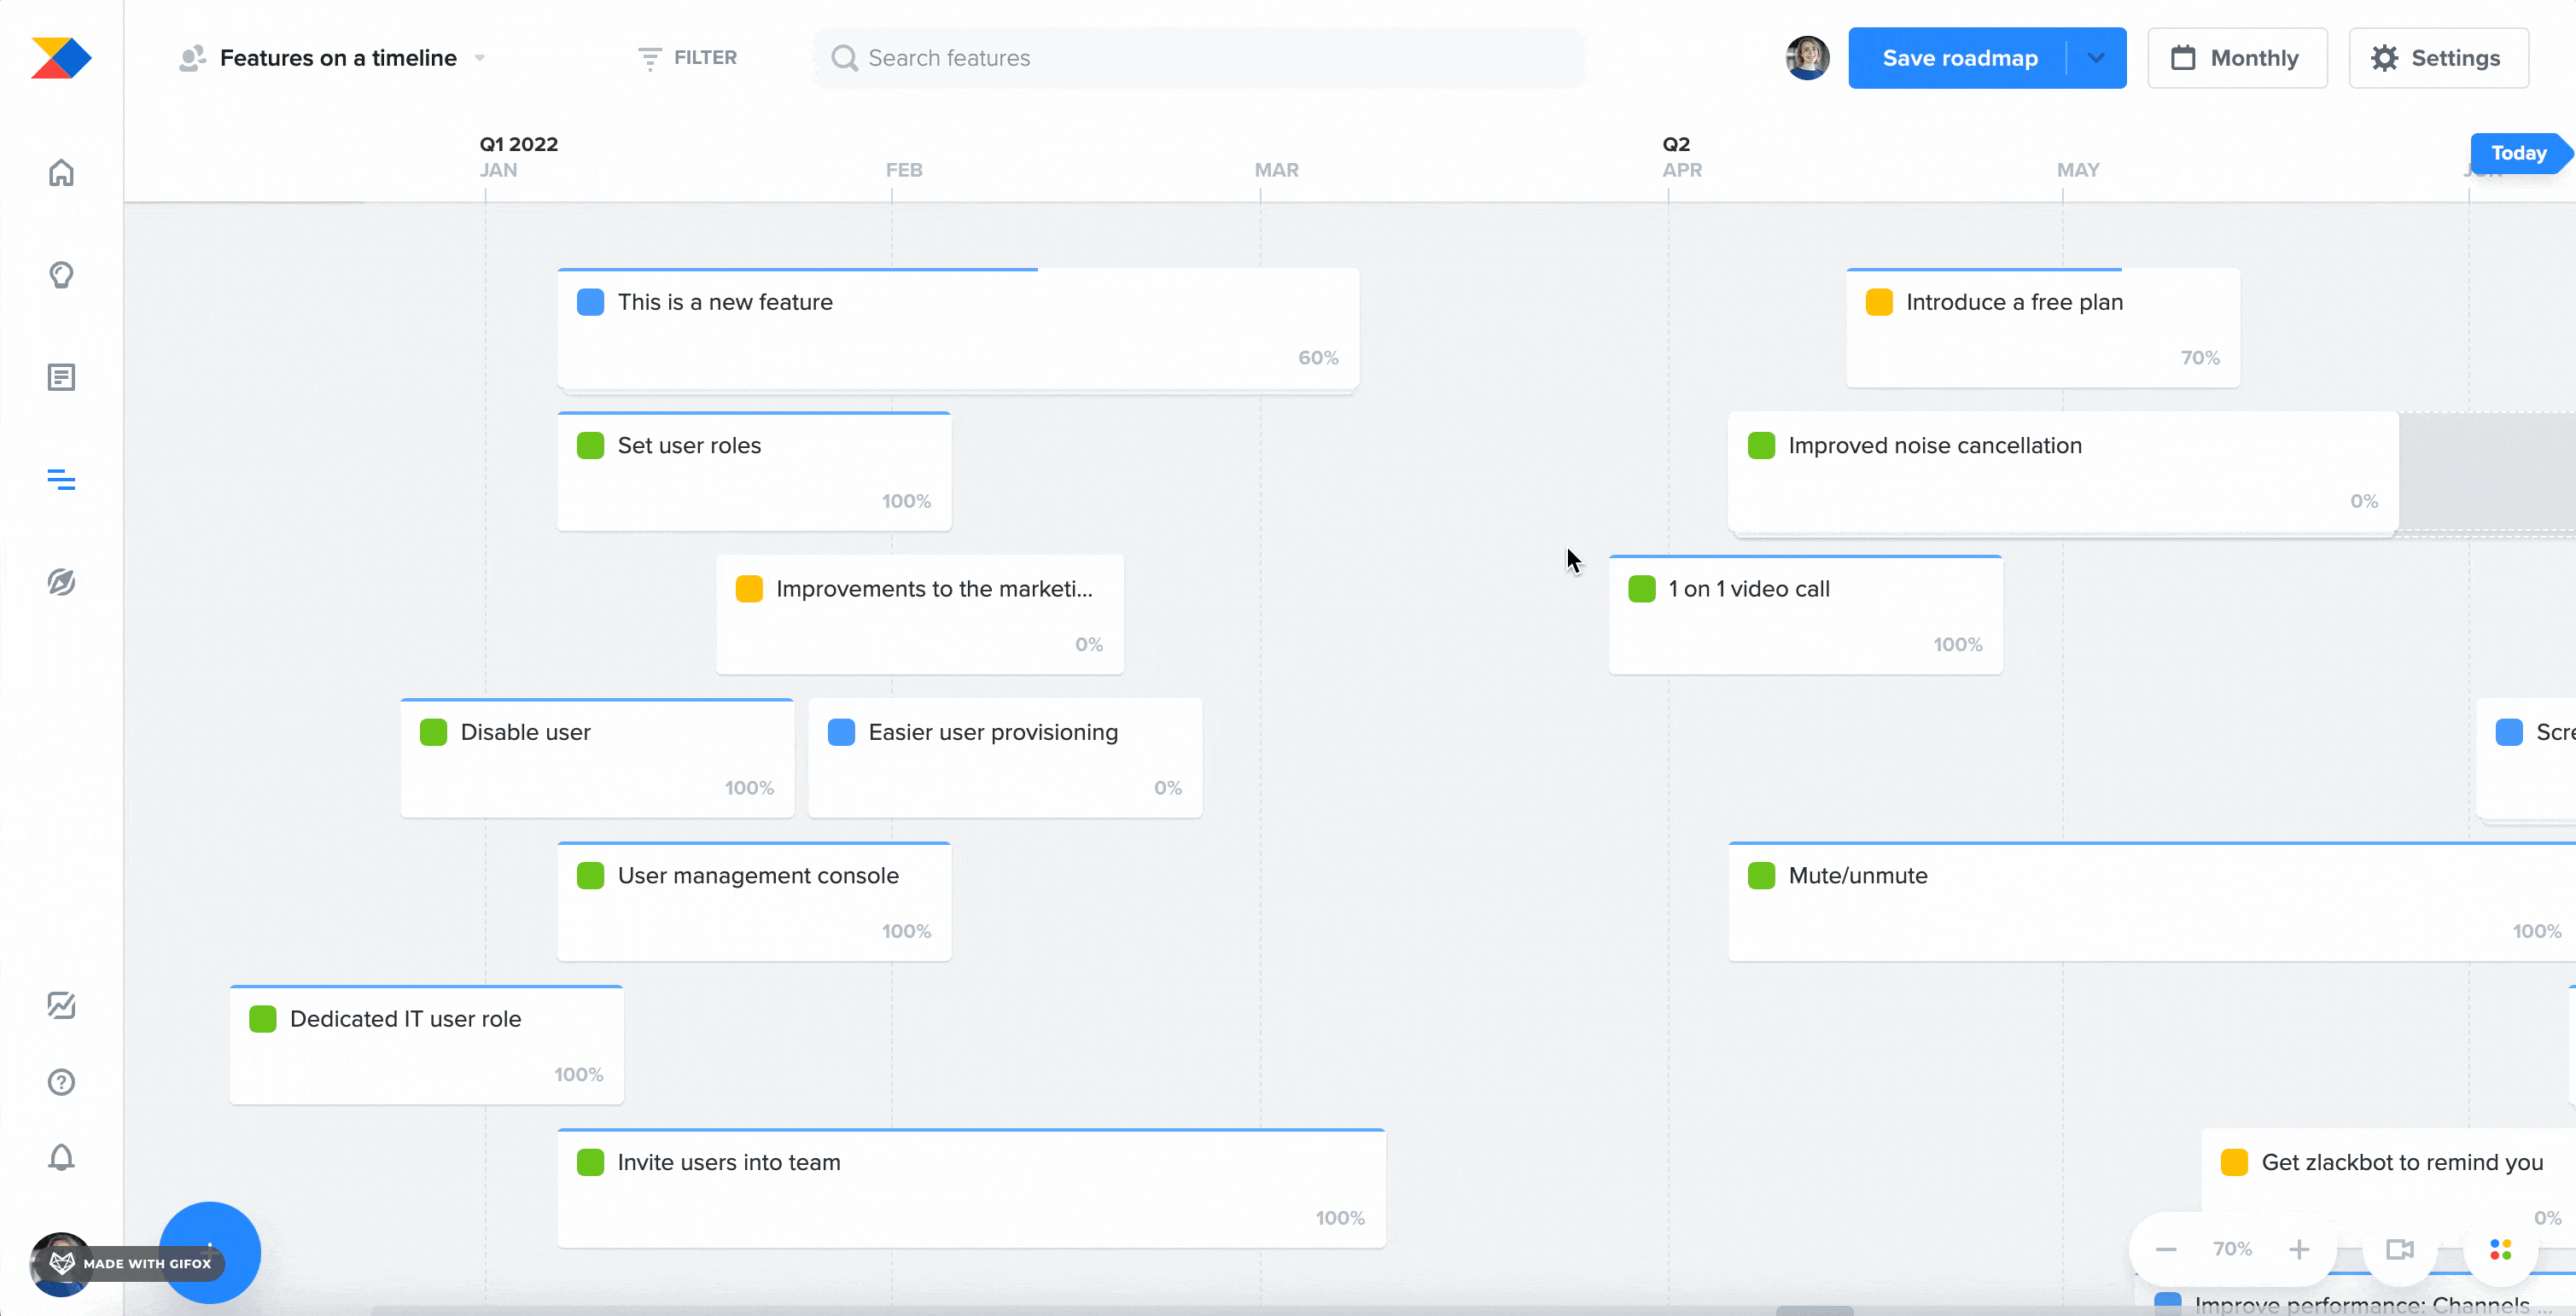The width and height of the screenshot is (2576, 1316).
Task: Click the MAR month header
Action: 1276,170
